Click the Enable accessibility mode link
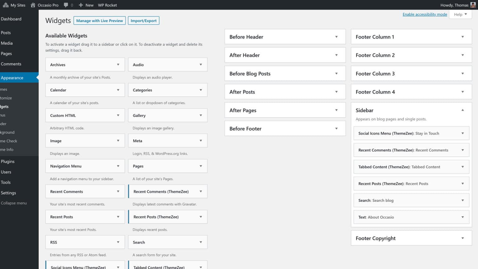The image size is (478, 269). (425, 14)
